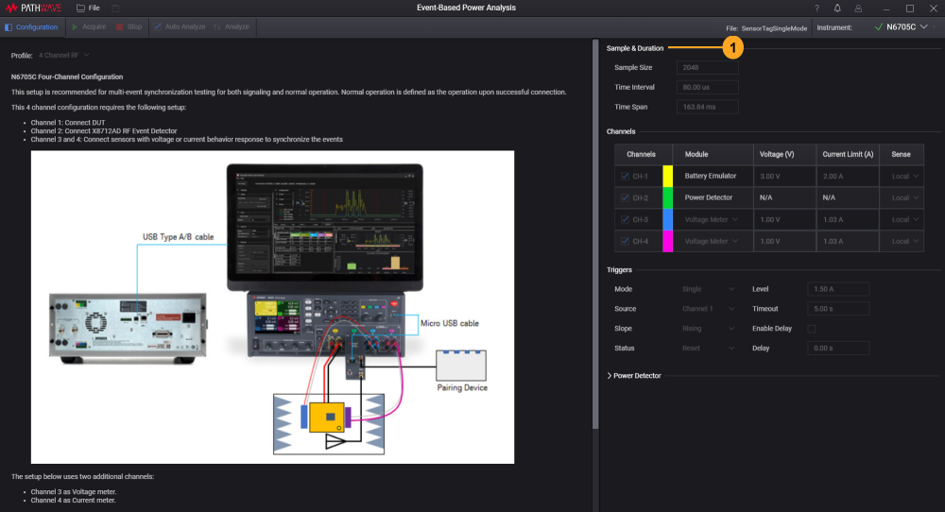This screenshot has width=945, height=512.
Task: Check the Enable Delay checkbox
Action: (812, 329)
